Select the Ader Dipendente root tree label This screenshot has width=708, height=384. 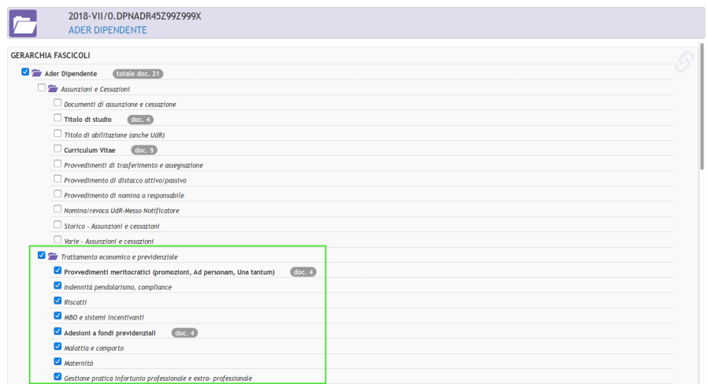71,74
